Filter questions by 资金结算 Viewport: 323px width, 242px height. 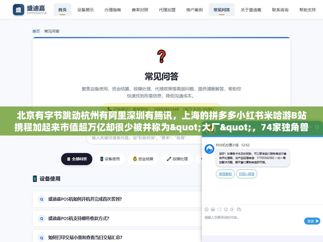(x=143, y=159)
